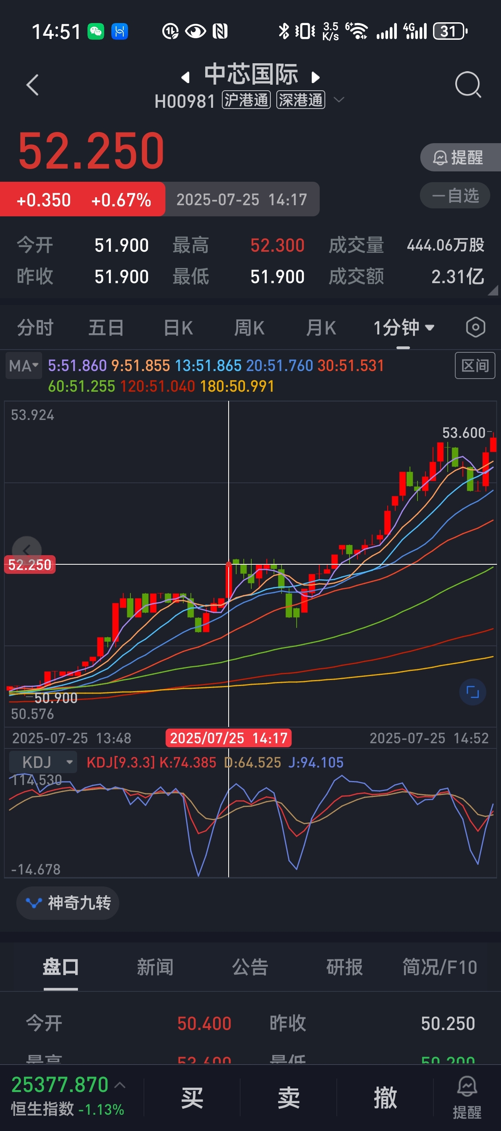The width and height of the screenshot is (501, 1131).
Task: Tap the 今开 50.400 value in 盘口
Action: (x=204, y=1024)
